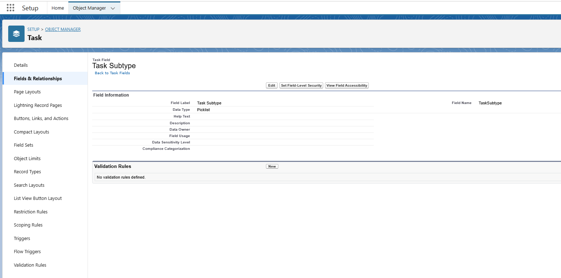Viewport: 561px width, 278px height.
Task: Open Flow Triggers sidebar item
Action: tap(27, 252)
